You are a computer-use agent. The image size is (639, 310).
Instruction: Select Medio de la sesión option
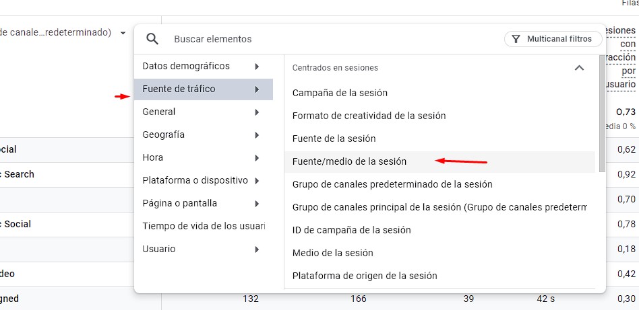coord(332,253)
